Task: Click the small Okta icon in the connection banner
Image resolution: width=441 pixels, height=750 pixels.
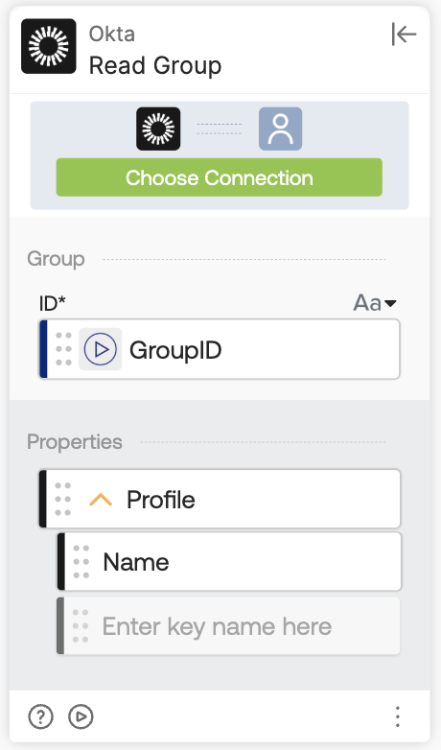Action: click(x=158, y=129)
